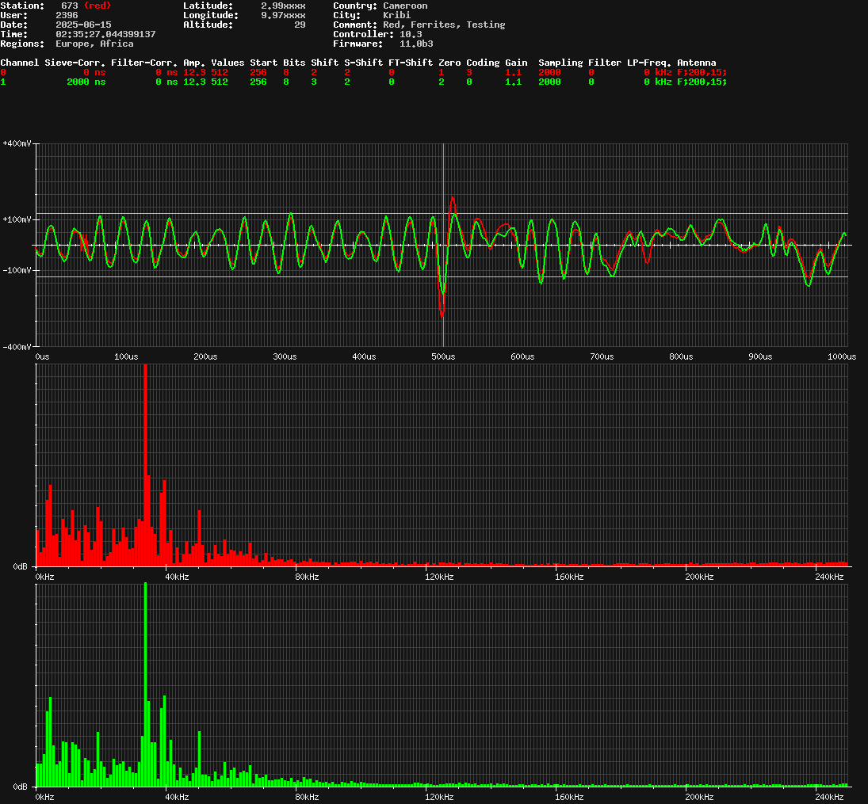Click the green channel 1 Gain value 1.1
868x804 pixels.
click(513, 82)
